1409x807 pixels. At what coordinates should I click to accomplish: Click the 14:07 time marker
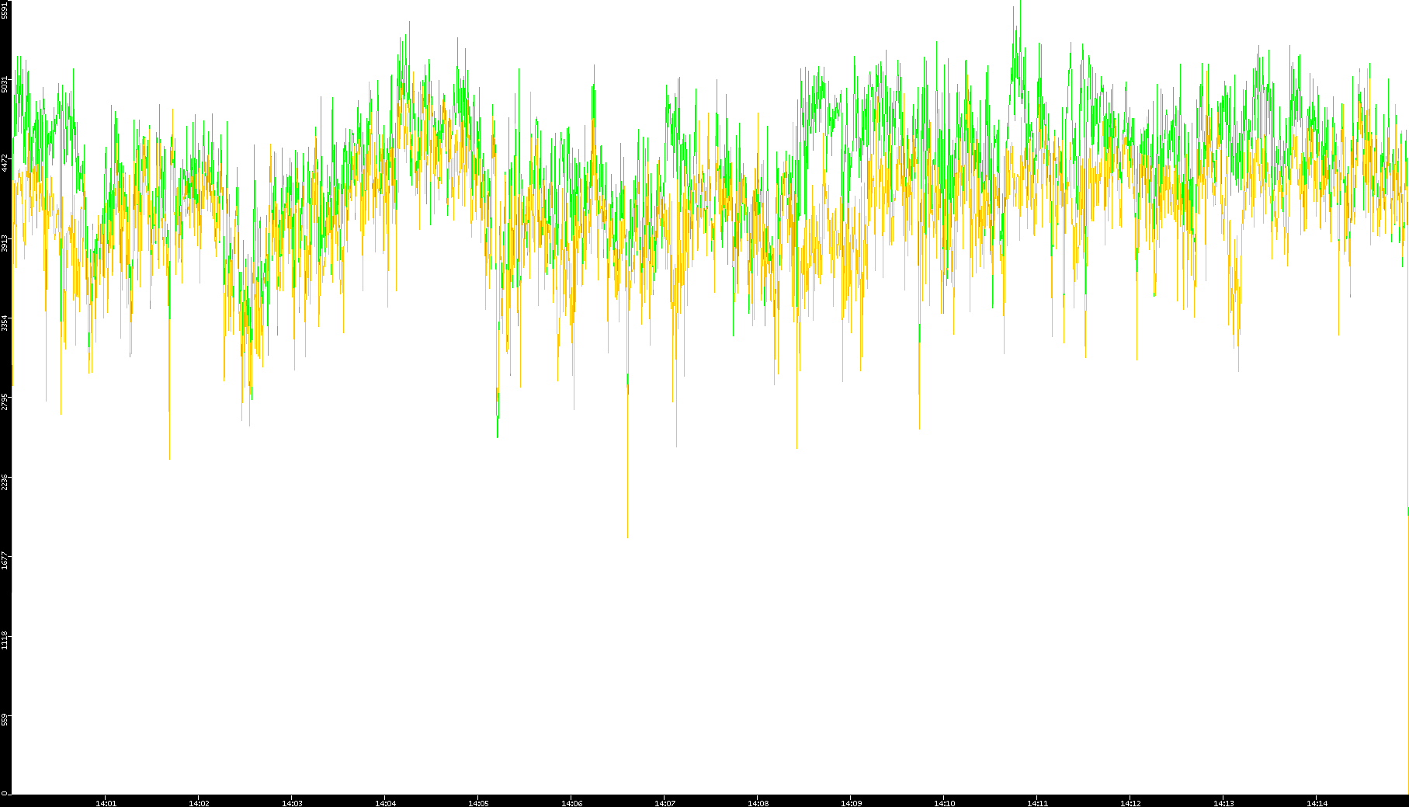[x=665, y=803]
